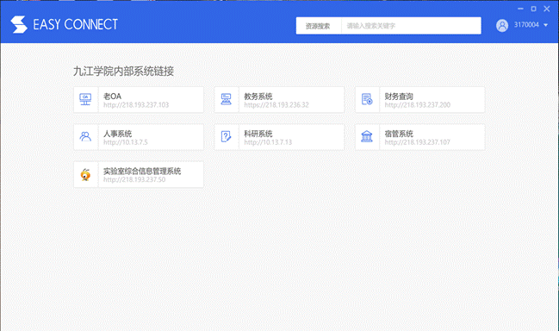Open the http://218.193.237.103 老OA link
Screen dimensions: 559x331
point(136,105)
